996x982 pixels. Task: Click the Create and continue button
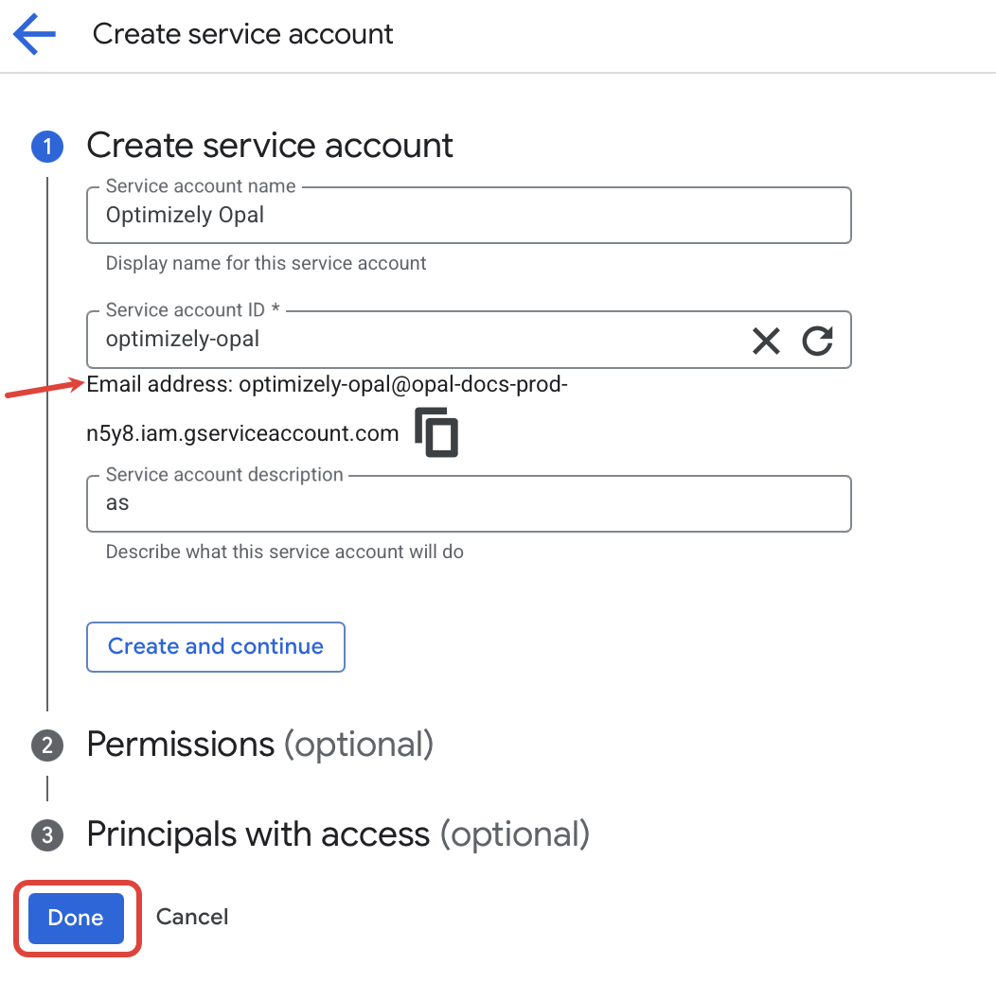tap(215, 646)
